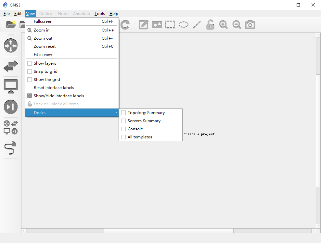Choose Reset interface labels

72,88
